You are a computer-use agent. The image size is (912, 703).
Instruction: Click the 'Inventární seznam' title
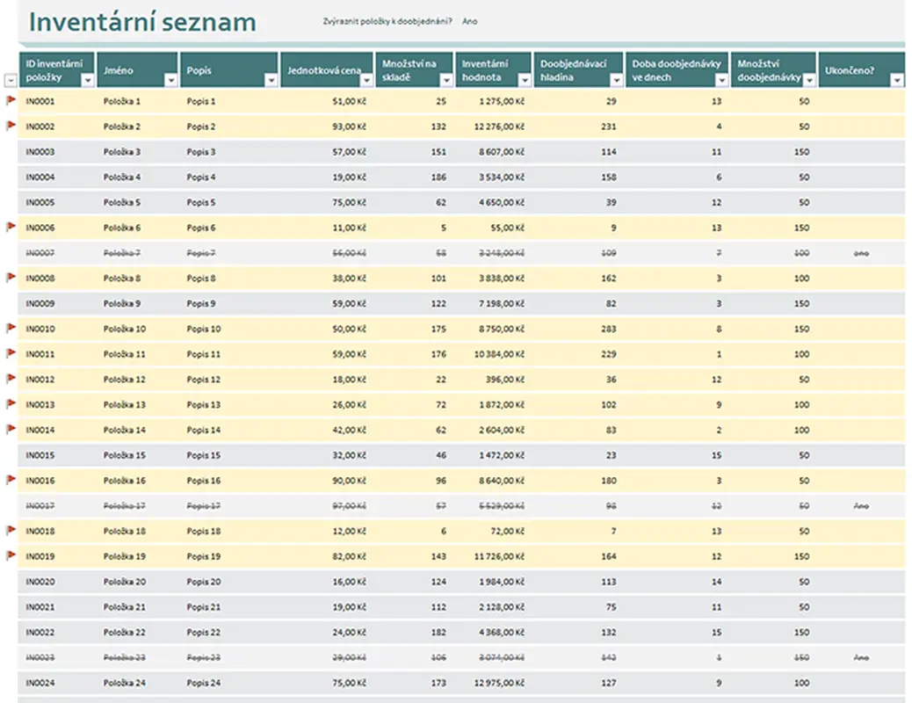tap(142, 22)
